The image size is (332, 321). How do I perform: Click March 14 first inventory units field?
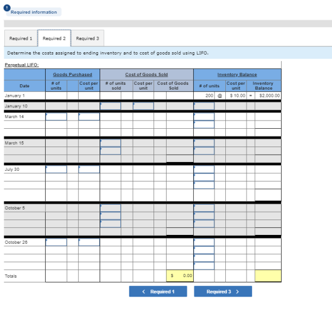(x=204, y=116)
